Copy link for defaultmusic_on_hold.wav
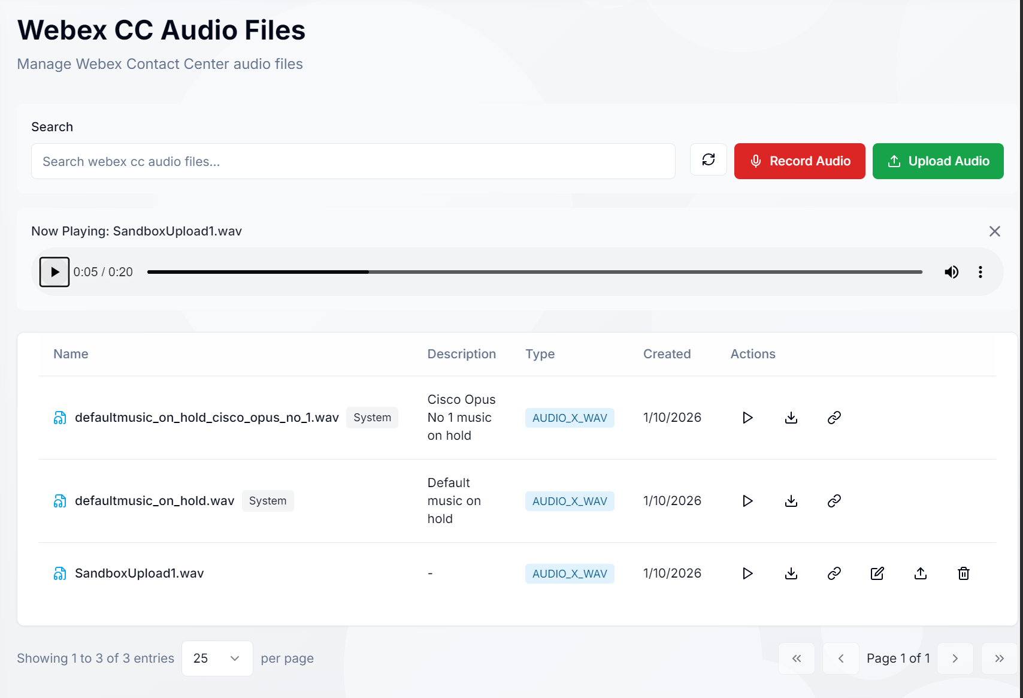Image resolution: width=1023 pixels, height=698 pixels. click(834, 501)
